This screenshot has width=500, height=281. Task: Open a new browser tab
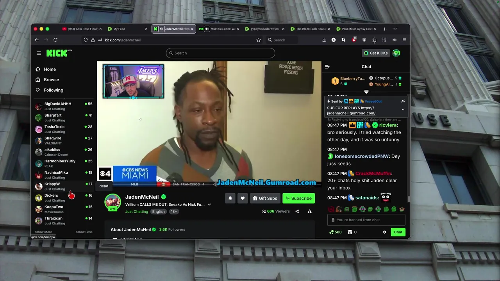384,29
